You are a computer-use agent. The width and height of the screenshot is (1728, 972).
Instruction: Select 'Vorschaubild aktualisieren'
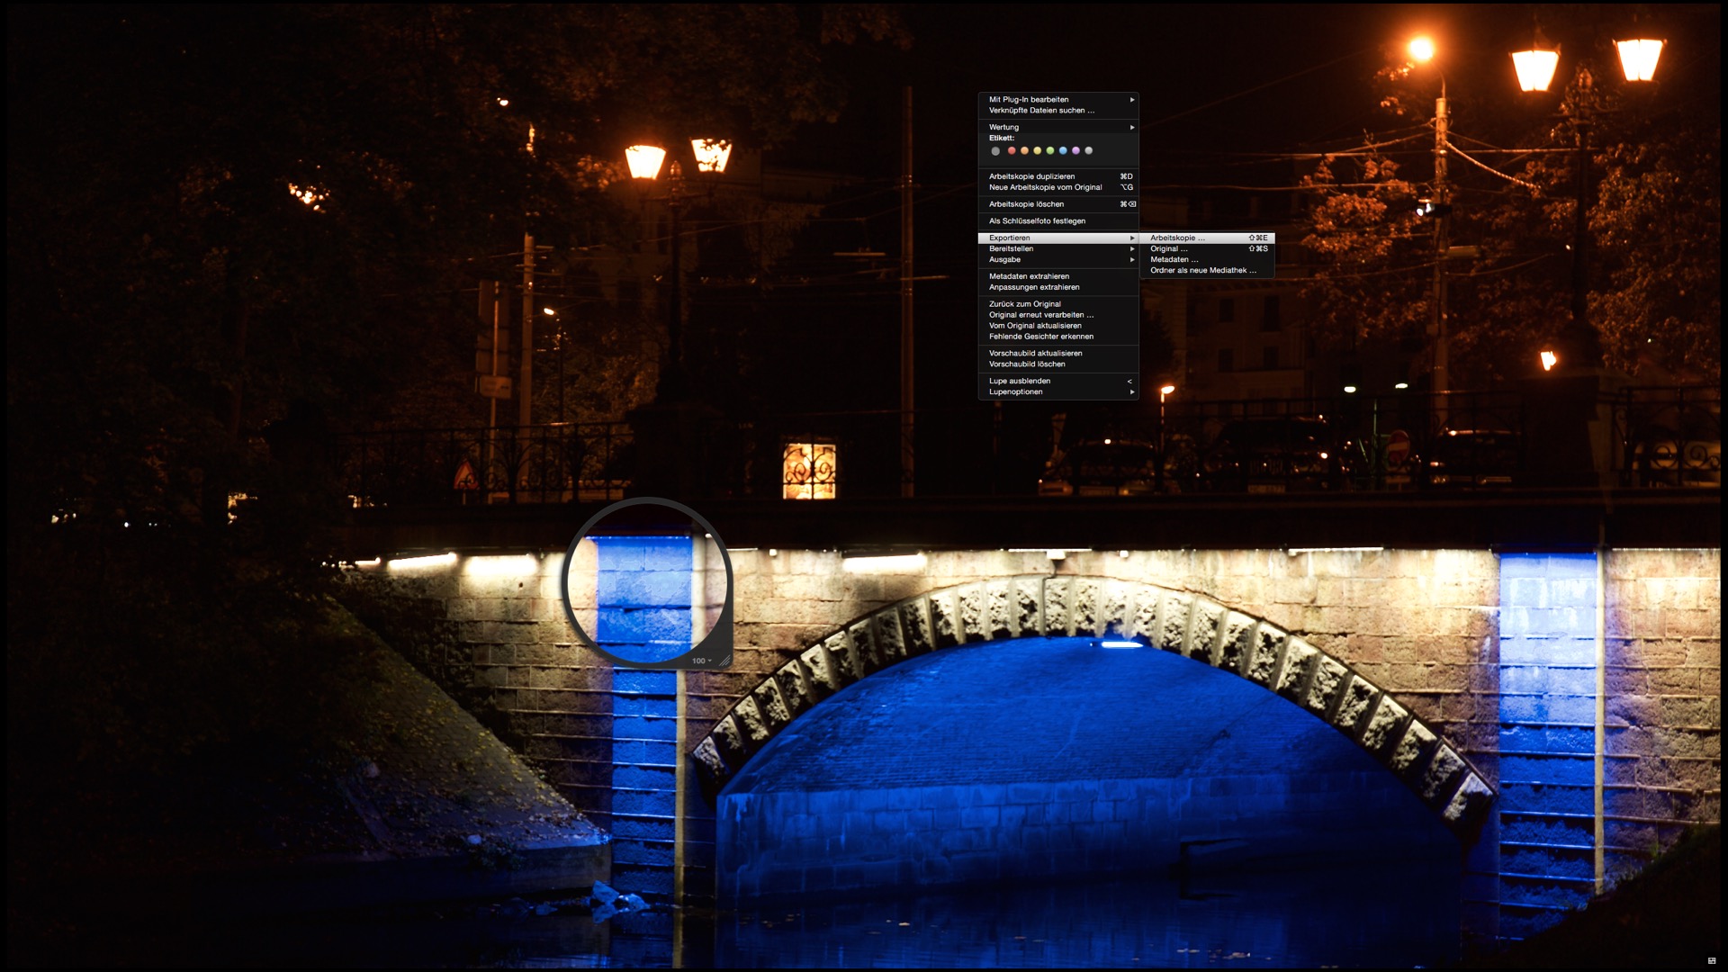point(1058,354)
